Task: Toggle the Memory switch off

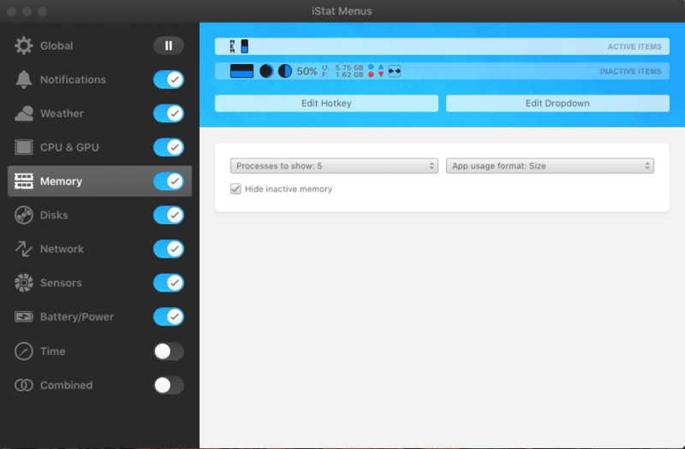Action: click(169, 181)
